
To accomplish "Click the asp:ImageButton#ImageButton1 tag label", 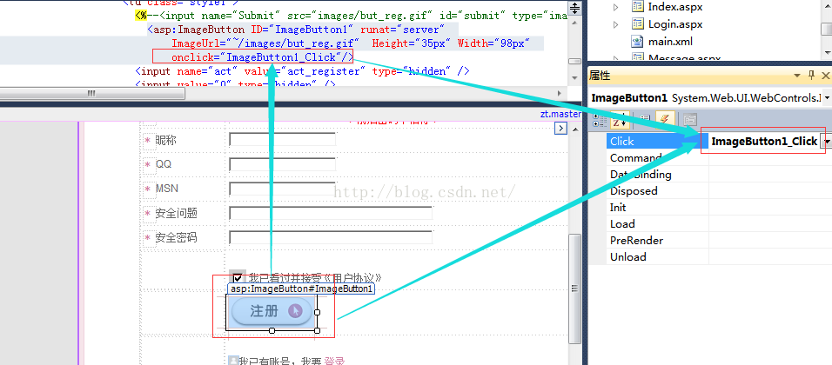I will [301, 289].
